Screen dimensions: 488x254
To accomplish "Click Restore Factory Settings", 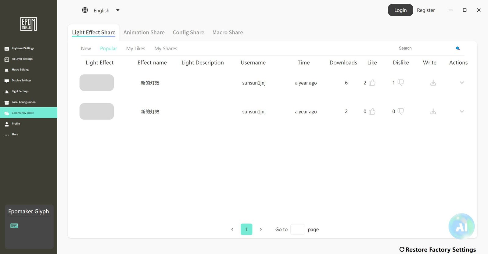I will click(438, 249).
